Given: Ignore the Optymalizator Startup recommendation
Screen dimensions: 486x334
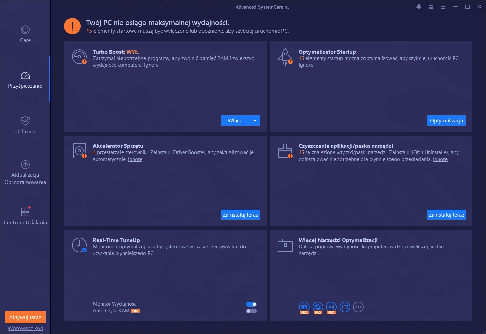Looking at the screenshot, I should coord(306,65).
